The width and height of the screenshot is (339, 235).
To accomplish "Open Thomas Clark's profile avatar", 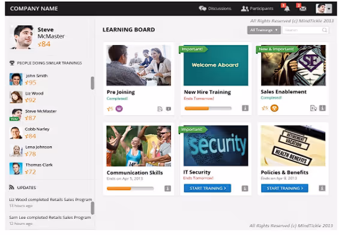I will pyautogui.click(x=16, y=168).
